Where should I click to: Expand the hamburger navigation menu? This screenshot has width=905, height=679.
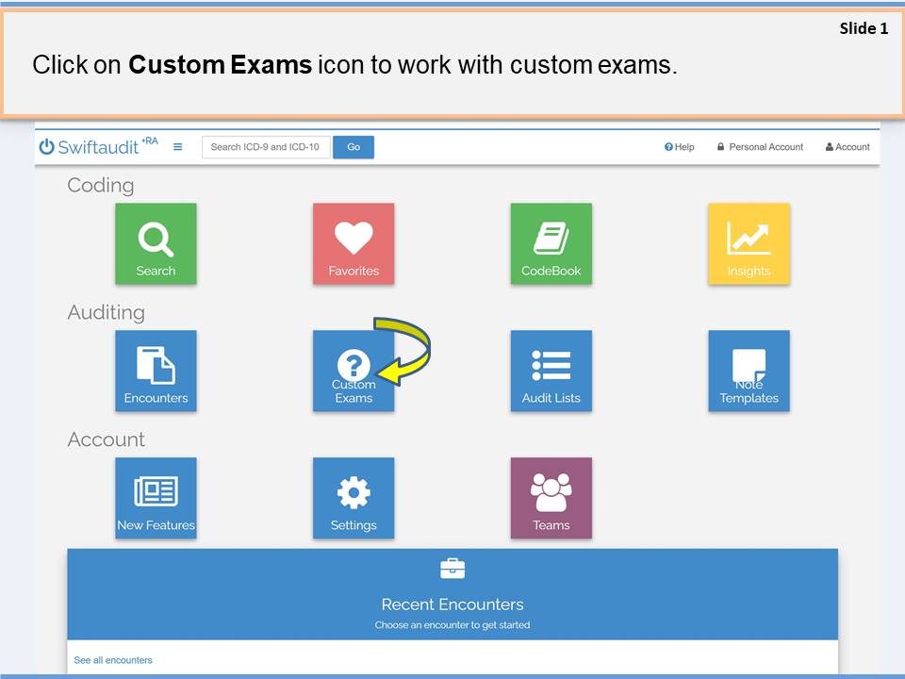(x=178, y=147)
